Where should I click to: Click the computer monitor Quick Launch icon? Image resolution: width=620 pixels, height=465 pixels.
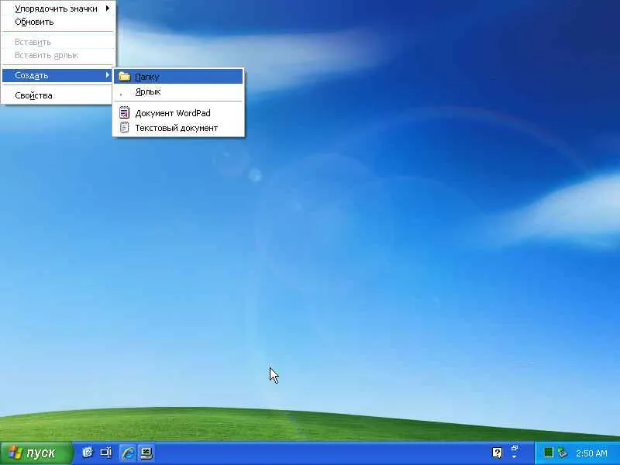pos(146,453)
